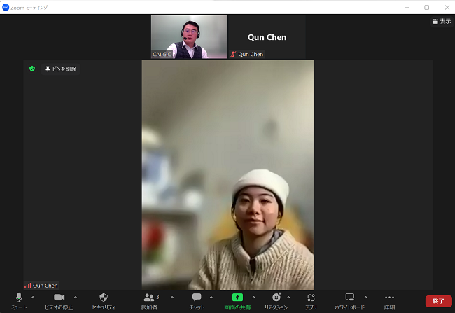Show the 参加者 participants panel
455x313 pixels.
[x=149, y=301]
